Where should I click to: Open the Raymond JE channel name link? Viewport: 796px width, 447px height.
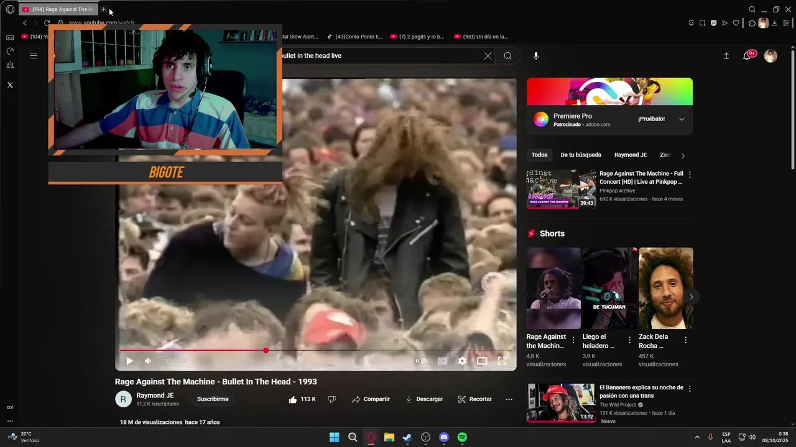coord(155,395)
